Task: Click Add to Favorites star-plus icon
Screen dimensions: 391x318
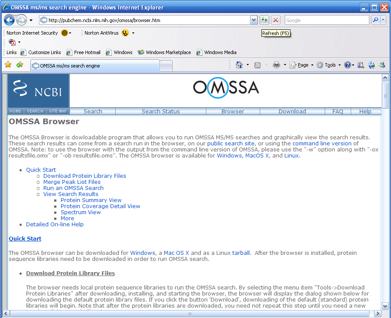Action: coord(20,65)
